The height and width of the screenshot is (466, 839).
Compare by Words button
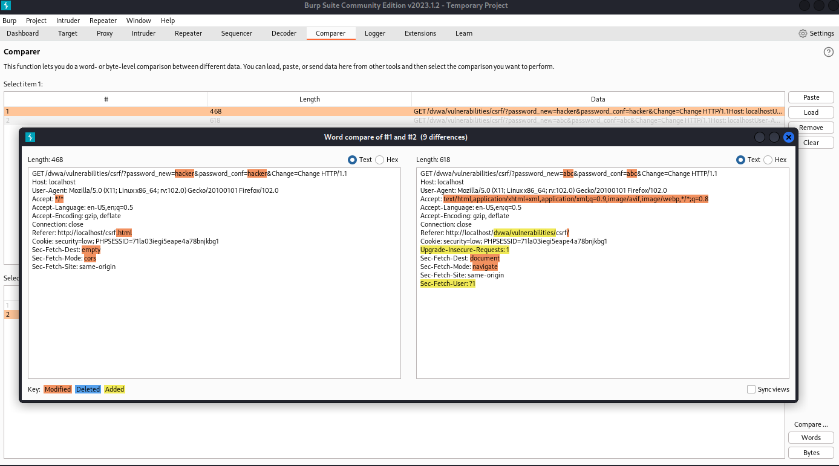(811, 438)
